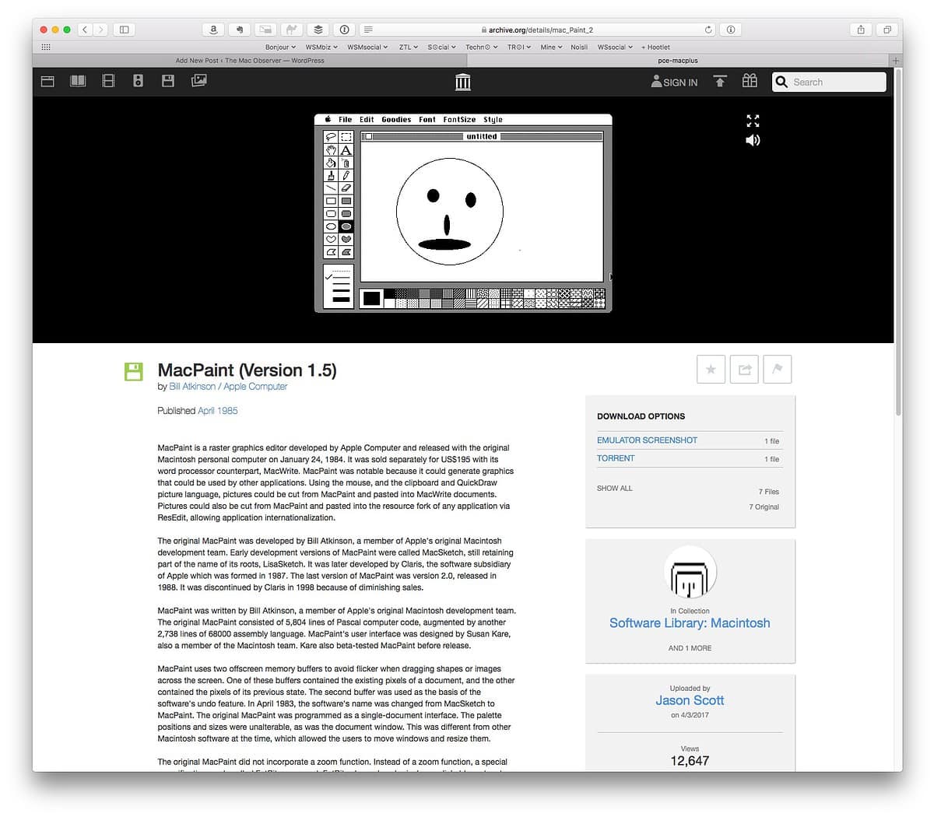934x817 pixels.
Task: Choose the grabber hand tool in MacPaint
Action: point(331,149)
